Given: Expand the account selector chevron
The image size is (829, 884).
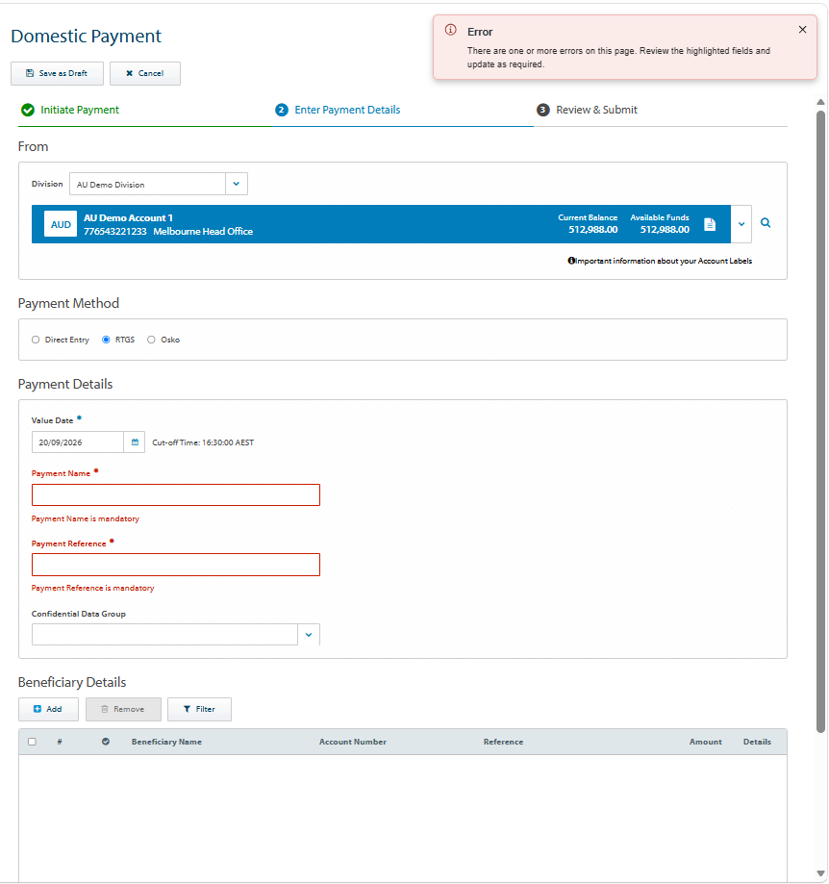Looking at the screenshot, I should [x=741, y=224].
